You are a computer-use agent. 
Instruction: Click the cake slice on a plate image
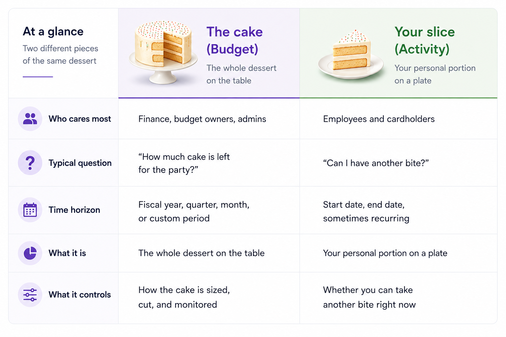point(351,54)
